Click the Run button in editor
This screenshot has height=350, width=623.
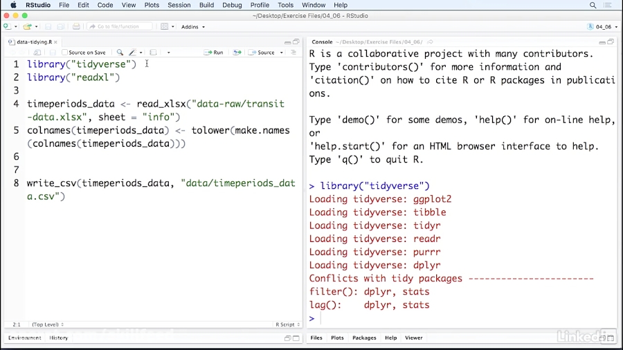(x=213, y=53)
